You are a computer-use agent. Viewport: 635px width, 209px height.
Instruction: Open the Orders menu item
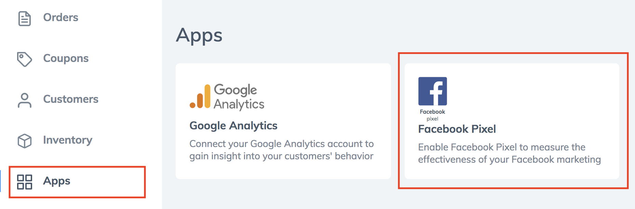61,17
